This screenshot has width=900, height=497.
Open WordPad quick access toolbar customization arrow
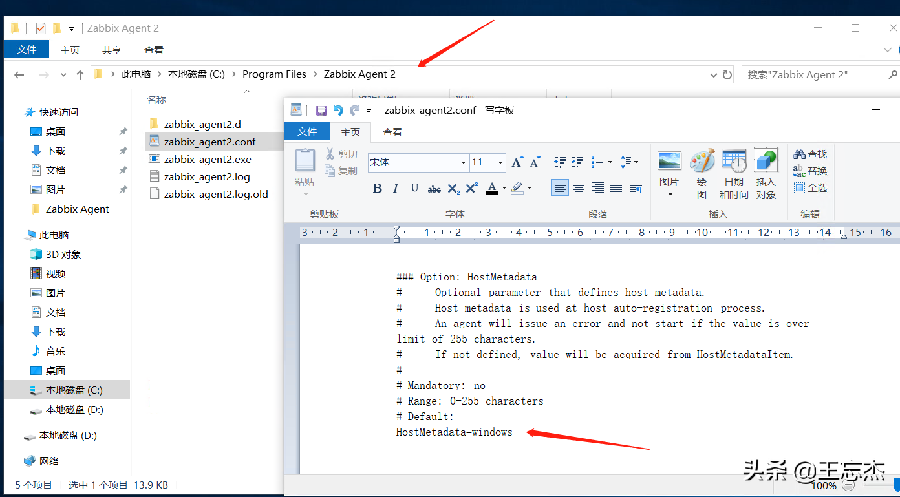(x=369, y=111)
